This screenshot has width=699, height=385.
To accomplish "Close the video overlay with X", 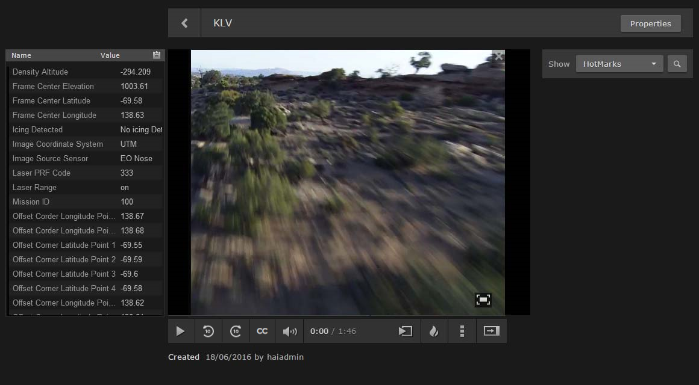I will [498, 56].
